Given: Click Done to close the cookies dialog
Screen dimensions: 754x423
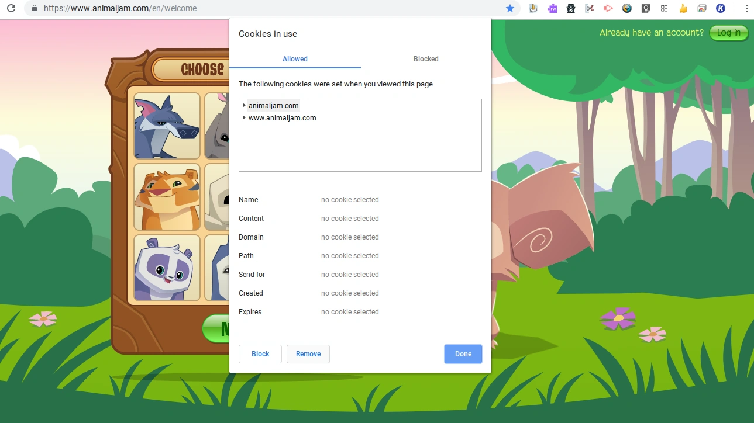Looking at the screenshot, I should (463, 354).
